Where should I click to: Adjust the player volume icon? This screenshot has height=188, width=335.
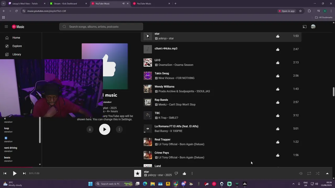pos(301,173)
